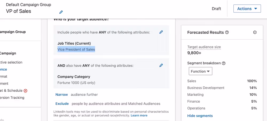The height and width of the screenshot is (121, 267).
Task: Click Hide segments link
Action: tap(200, 116)
